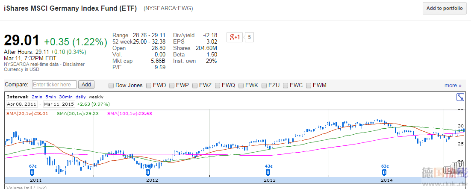Select 2012 on the chart timeline bar
The height and width of the screenshot is (189, 471).
152,180
